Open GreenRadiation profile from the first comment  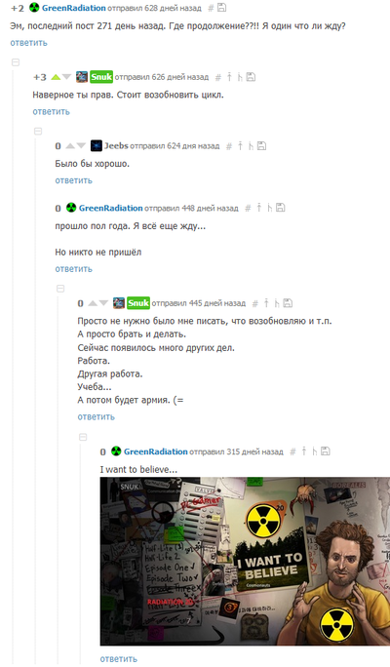pyautogui.click(x=73, y=8)
